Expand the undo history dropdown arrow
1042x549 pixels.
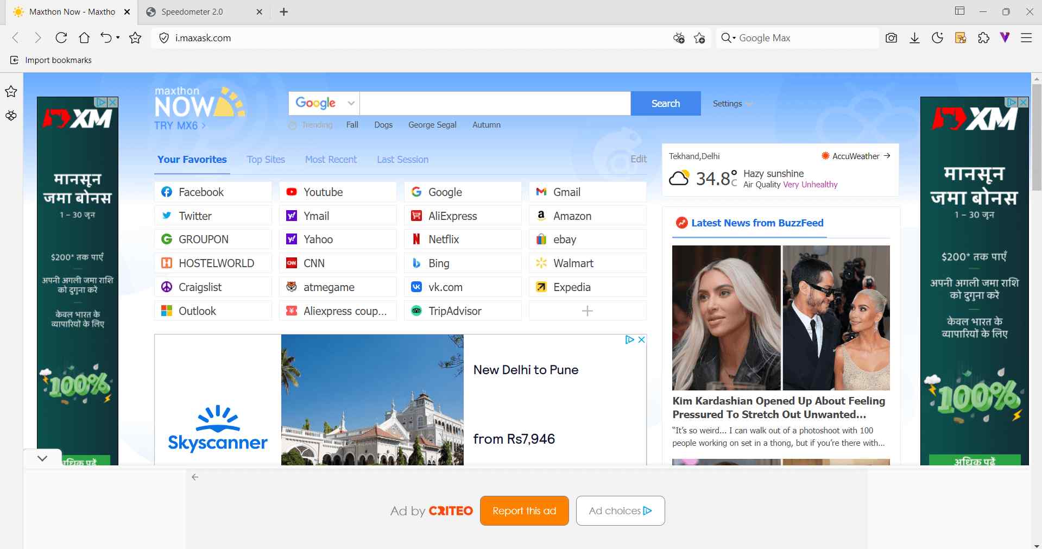(x=118, y=37)
